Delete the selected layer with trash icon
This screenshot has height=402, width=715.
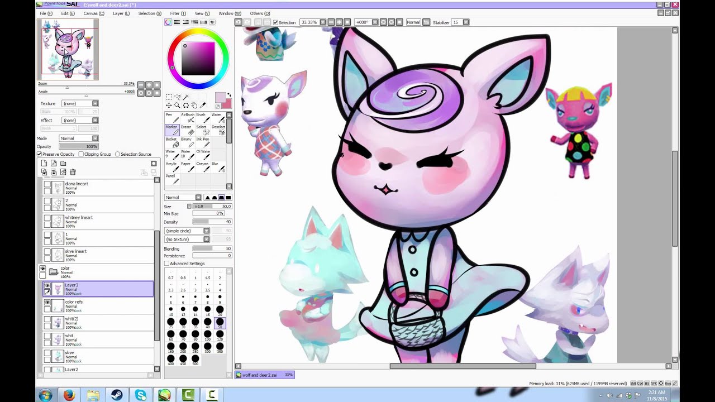(x=73, y=172)
